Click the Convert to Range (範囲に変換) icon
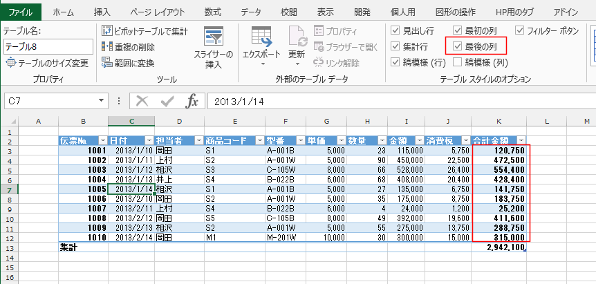 pyautogui.click(x=106, y=63)
